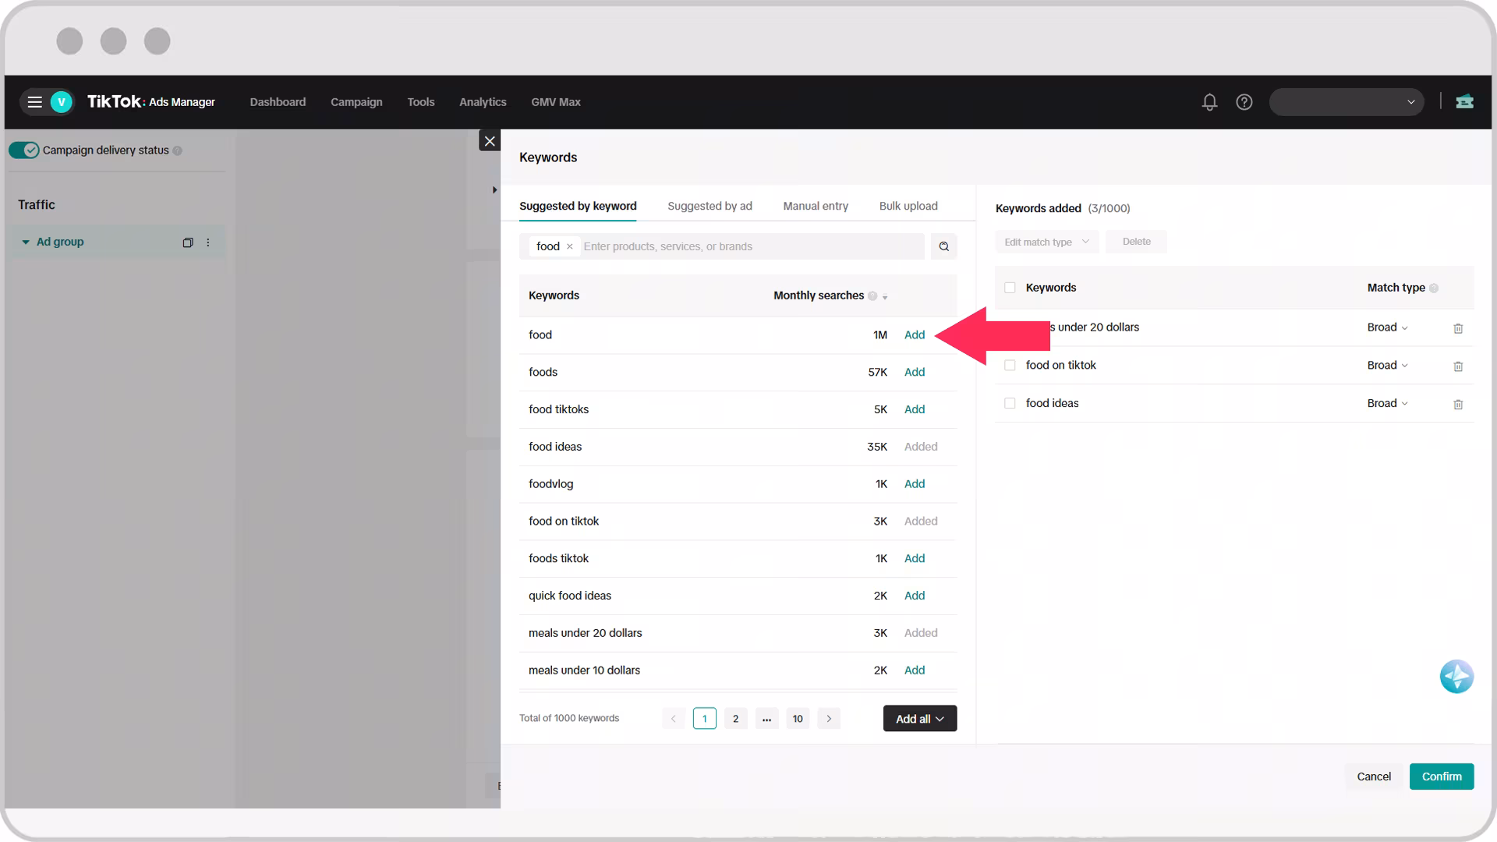1497x842 pixels.
Task: Click the keyword search input field
Action: click(748, 246)
